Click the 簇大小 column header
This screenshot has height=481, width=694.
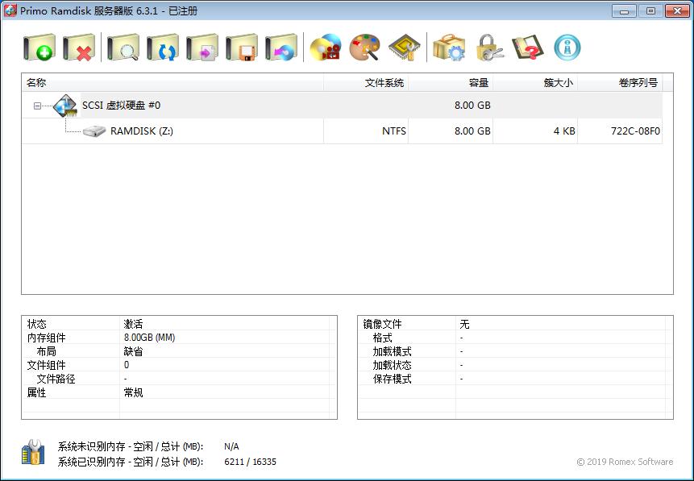point(556,82)
